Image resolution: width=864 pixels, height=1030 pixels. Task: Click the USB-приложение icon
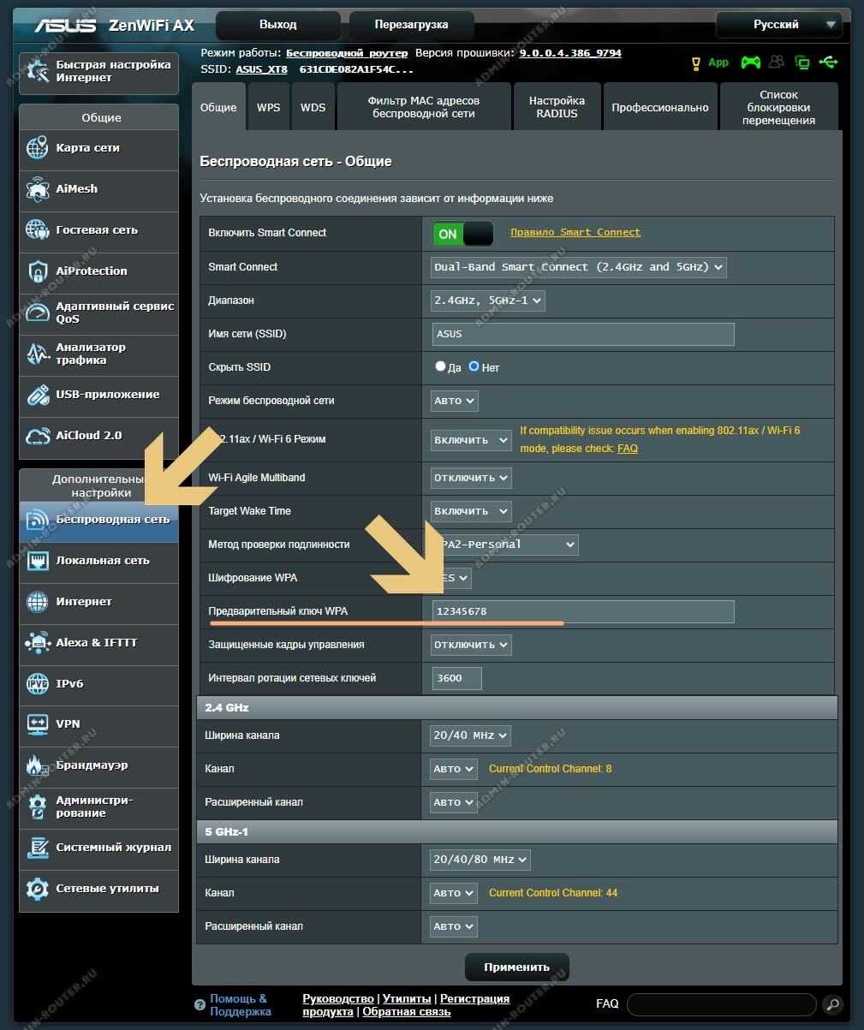coord(38,395)
